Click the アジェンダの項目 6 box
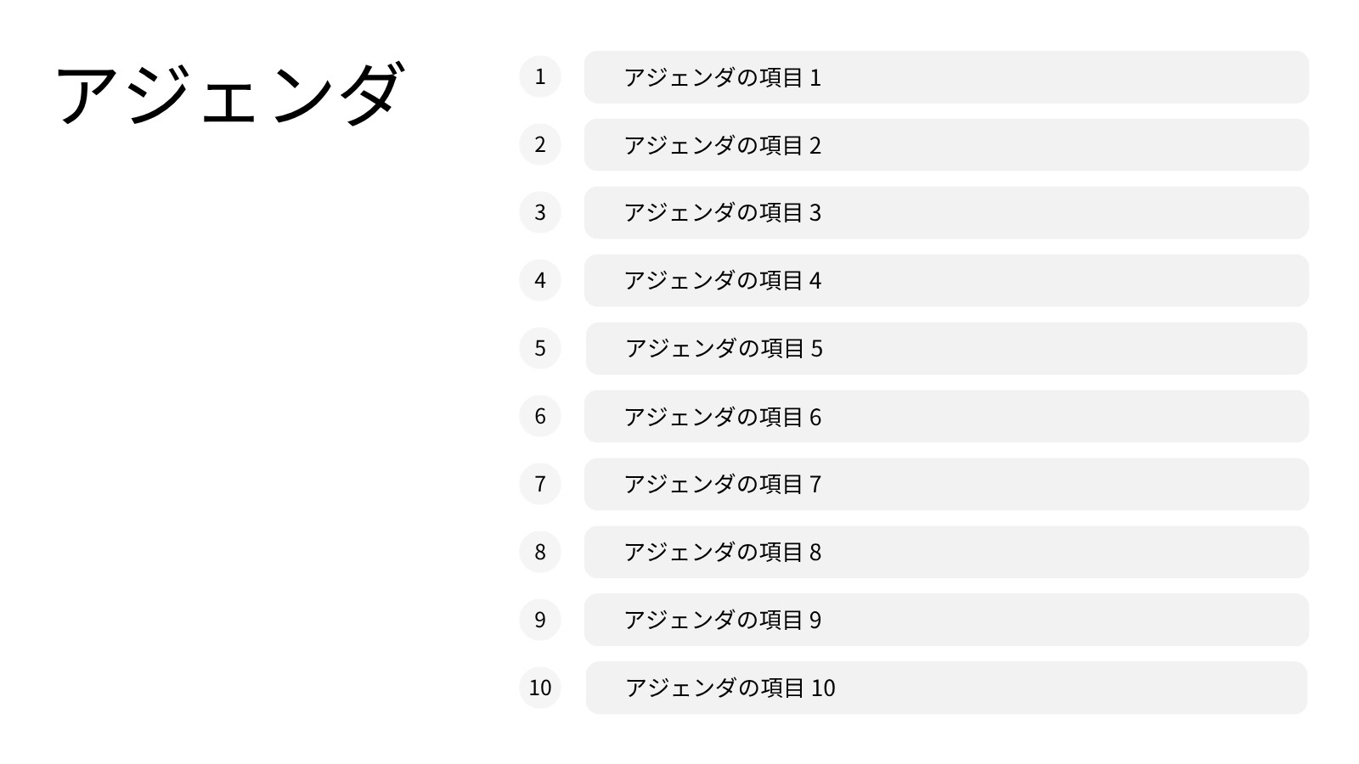 point(946,416)
